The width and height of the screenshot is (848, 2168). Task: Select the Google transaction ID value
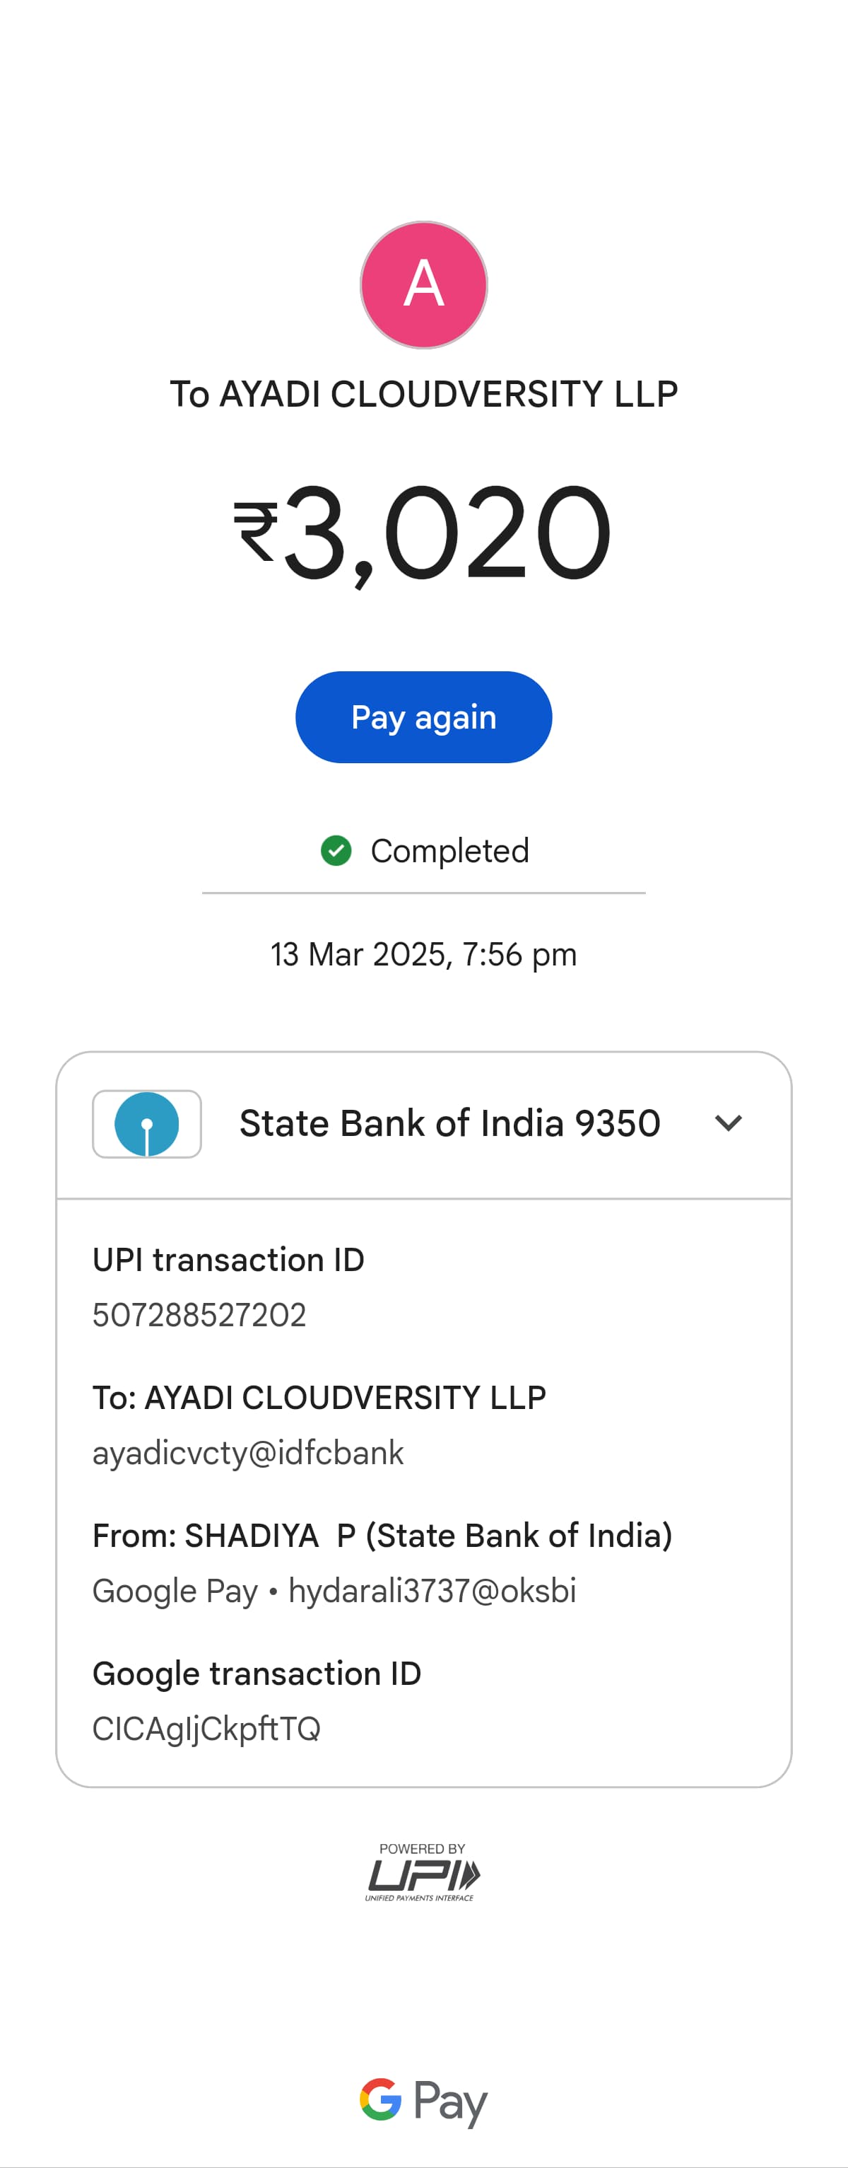(206, 1729)
